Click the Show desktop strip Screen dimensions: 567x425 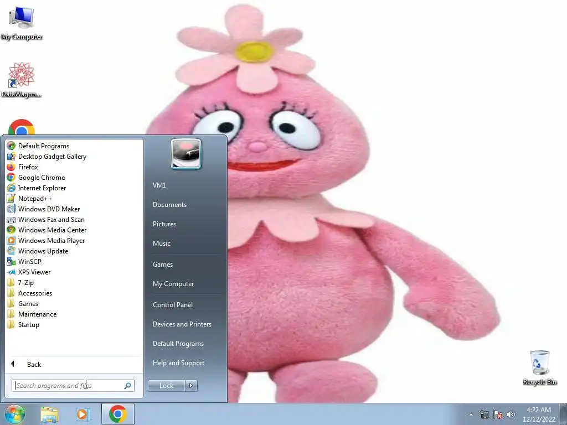pos(563,414)
